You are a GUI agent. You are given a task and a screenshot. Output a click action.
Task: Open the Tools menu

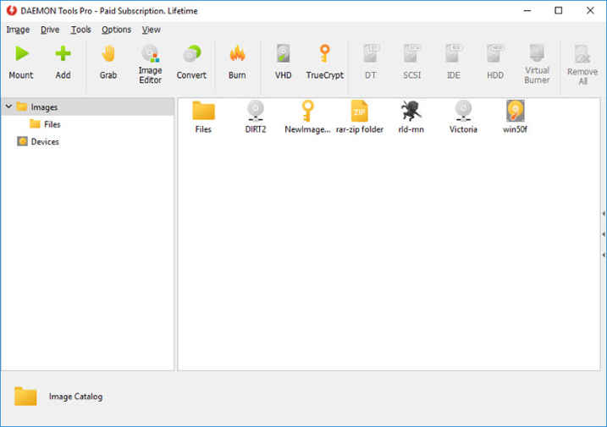click(80, 30)
